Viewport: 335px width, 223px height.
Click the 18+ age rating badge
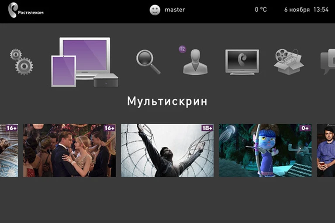[207, 128]
